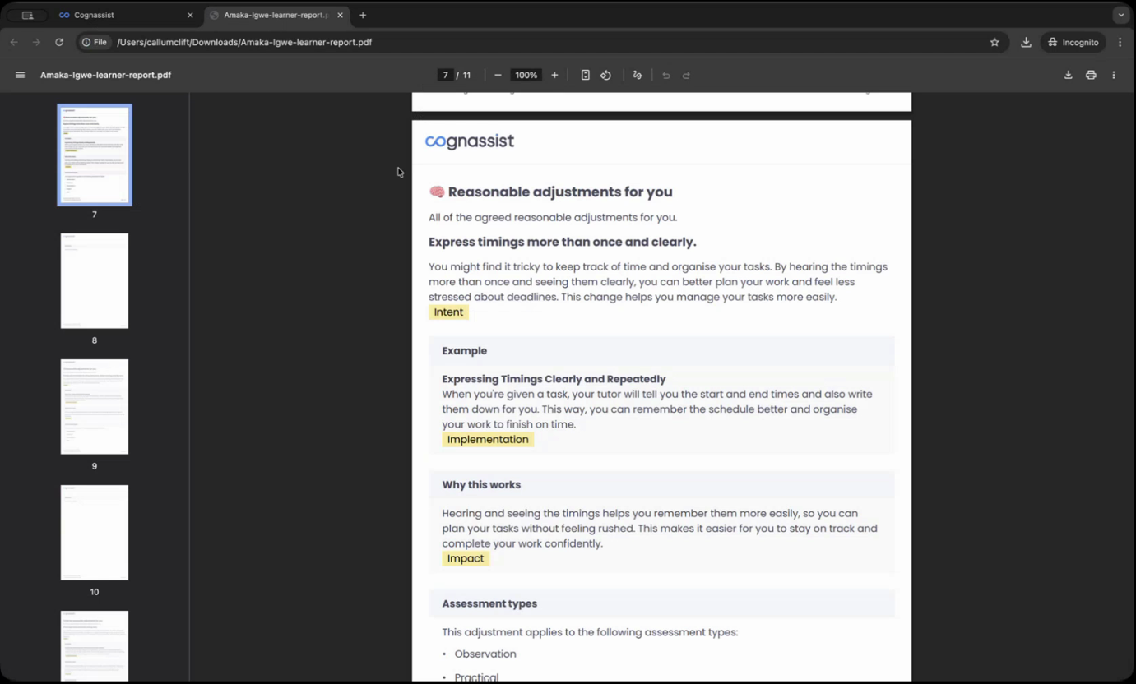Open the PDF viewer's more options menu
This screenshot has width=1136, height=684.
pos(1114,75)
